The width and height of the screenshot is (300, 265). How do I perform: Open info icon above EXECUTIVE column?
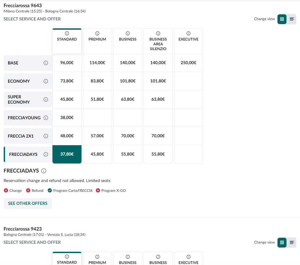(189, 33)
